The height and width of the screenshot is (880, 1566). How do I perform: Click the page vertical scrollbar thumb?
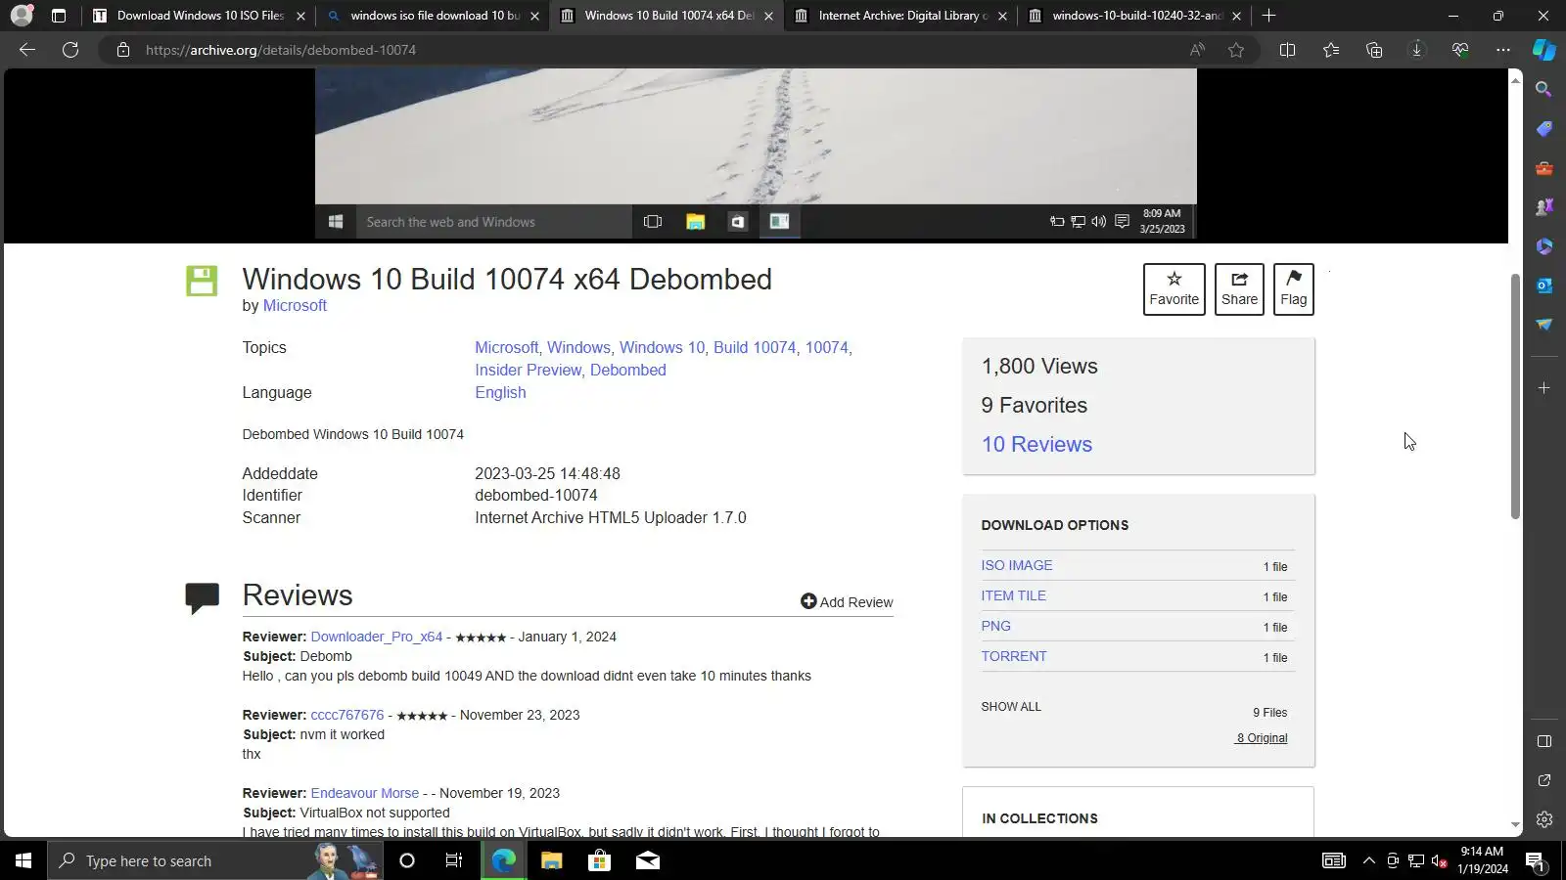(x=1515, y=396)
